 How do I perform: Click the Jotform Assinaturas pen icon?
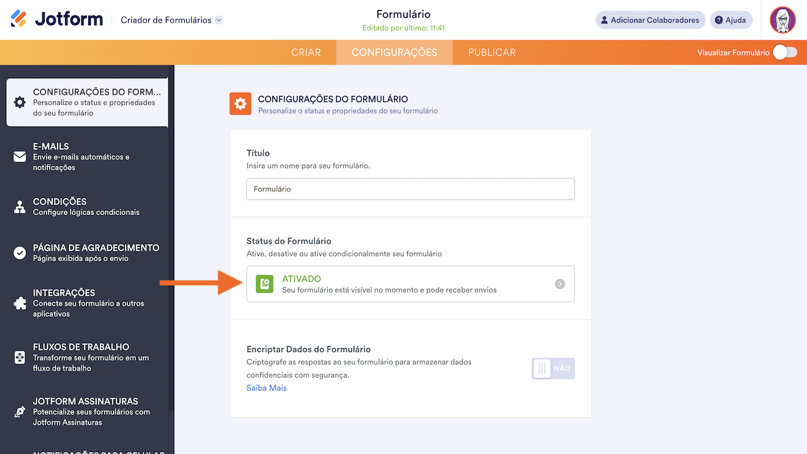pyautogui.click(x=20, y=412)
